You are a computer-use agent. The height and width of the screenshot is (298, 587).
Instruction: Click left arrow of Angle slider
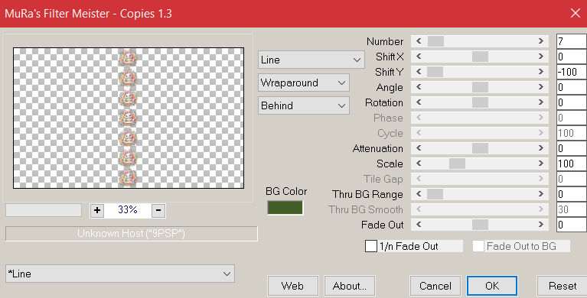(419, 87)
